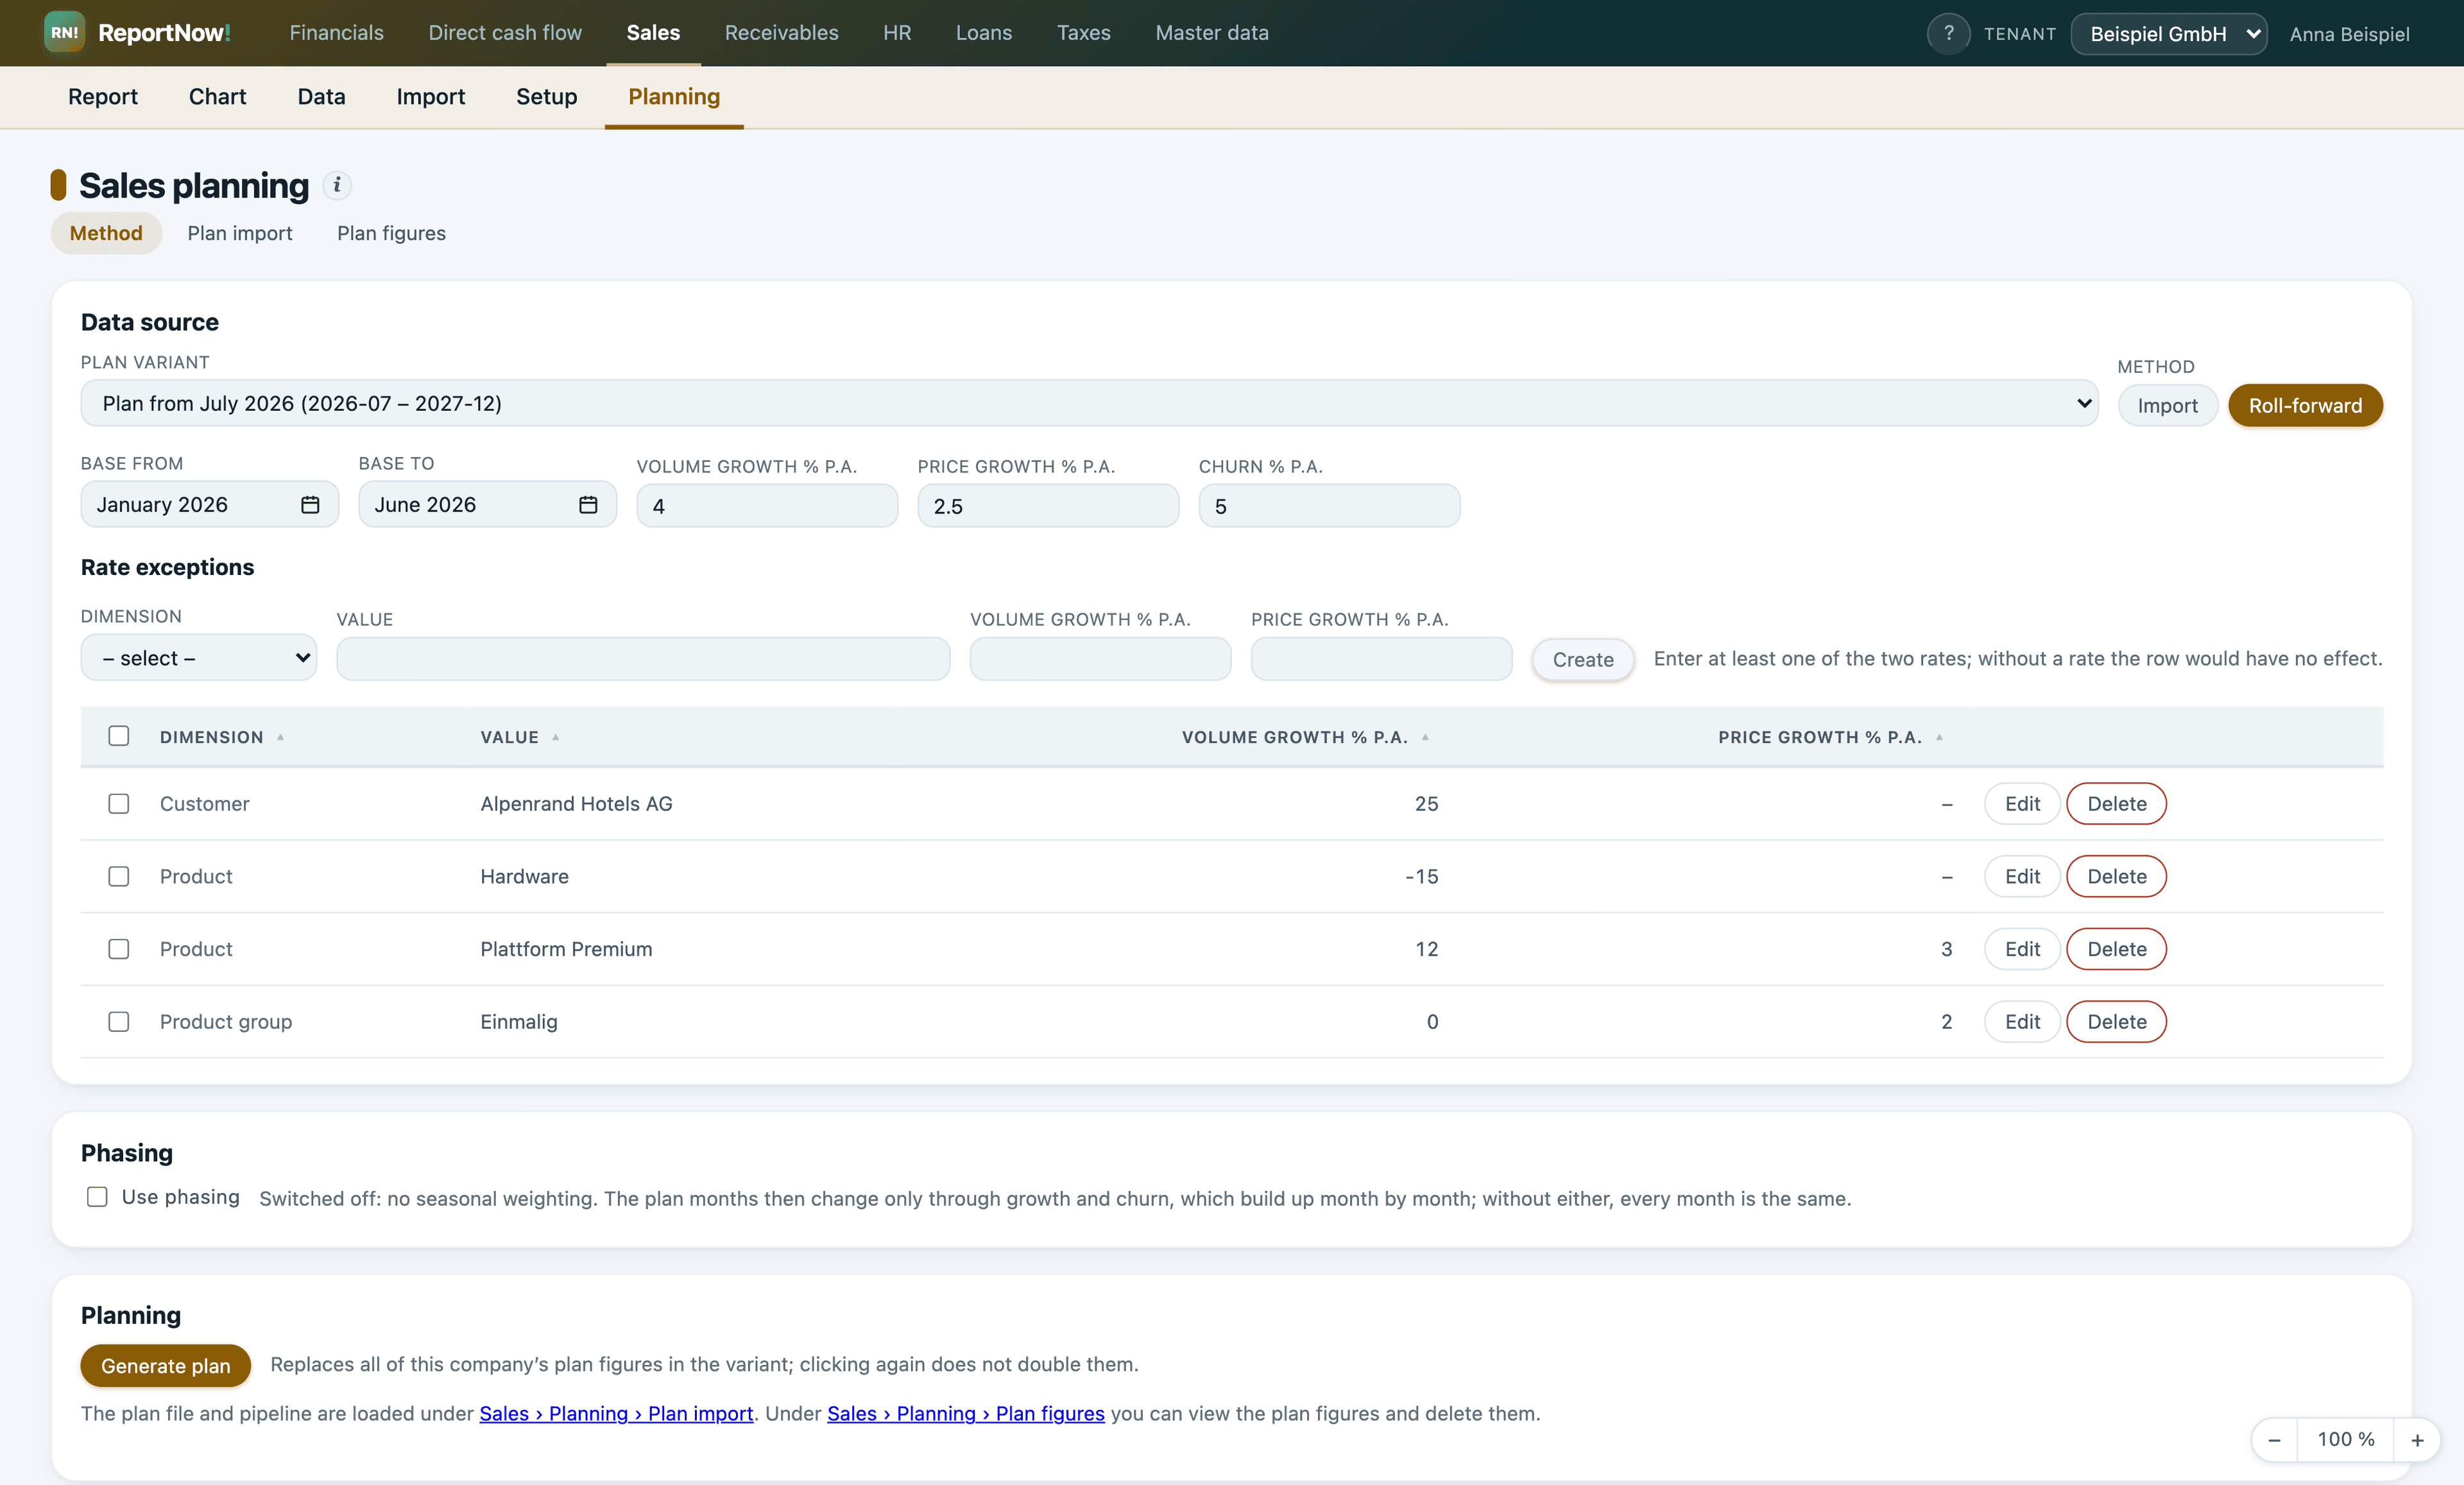Click the Create exception button

pyautogui.click(x=1583, y=660)
